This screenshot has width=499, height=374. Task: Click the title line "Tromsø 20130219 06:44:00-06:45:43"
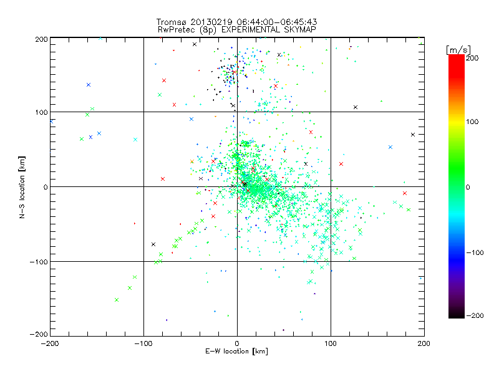tap(236, 22)
